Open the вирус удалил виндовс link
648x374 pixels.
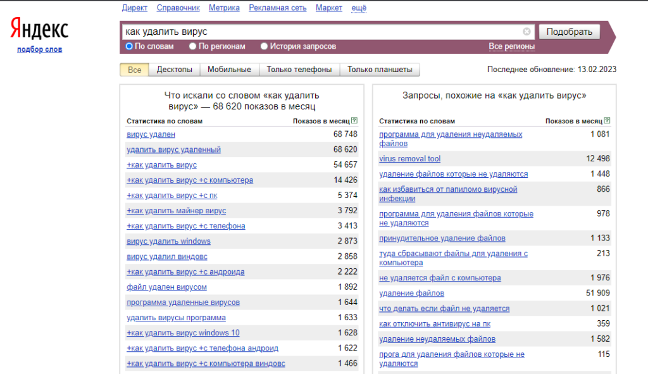coord(167,257)
